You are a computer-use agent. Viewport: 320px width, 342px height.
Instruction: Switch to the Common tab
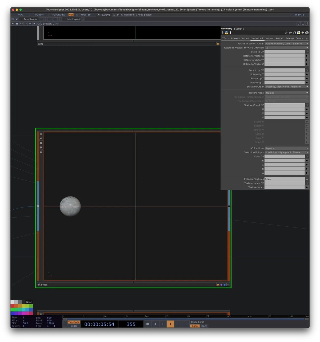[300, 38]
